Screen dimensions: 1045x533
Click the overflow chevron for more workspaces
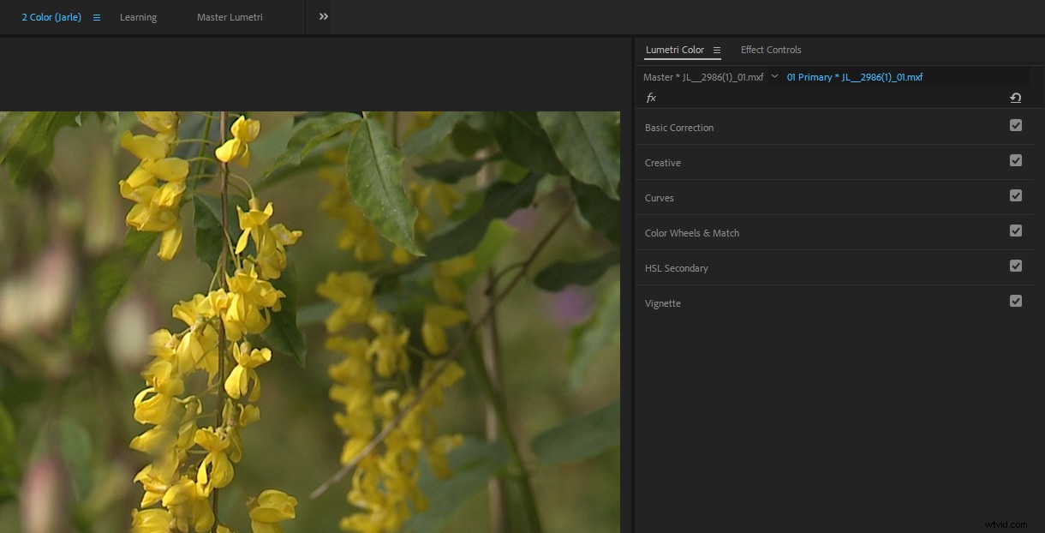click(x=322, y=15)
